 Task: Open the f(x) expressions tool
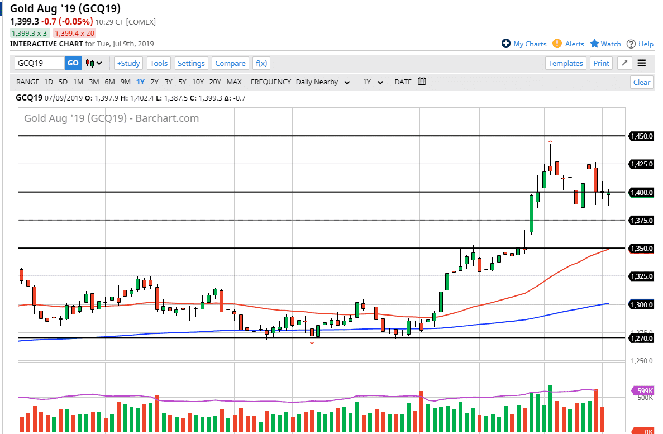(261, 63)
